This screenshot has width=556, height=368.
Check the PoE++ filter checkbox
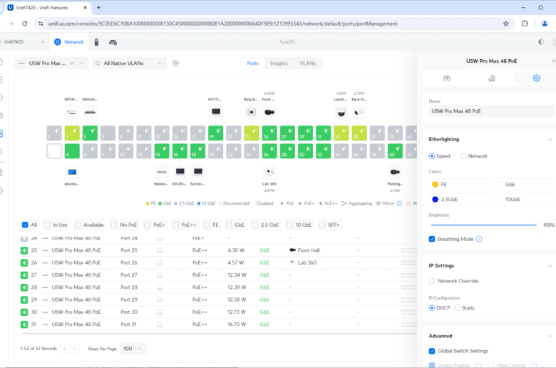(175, 225)
